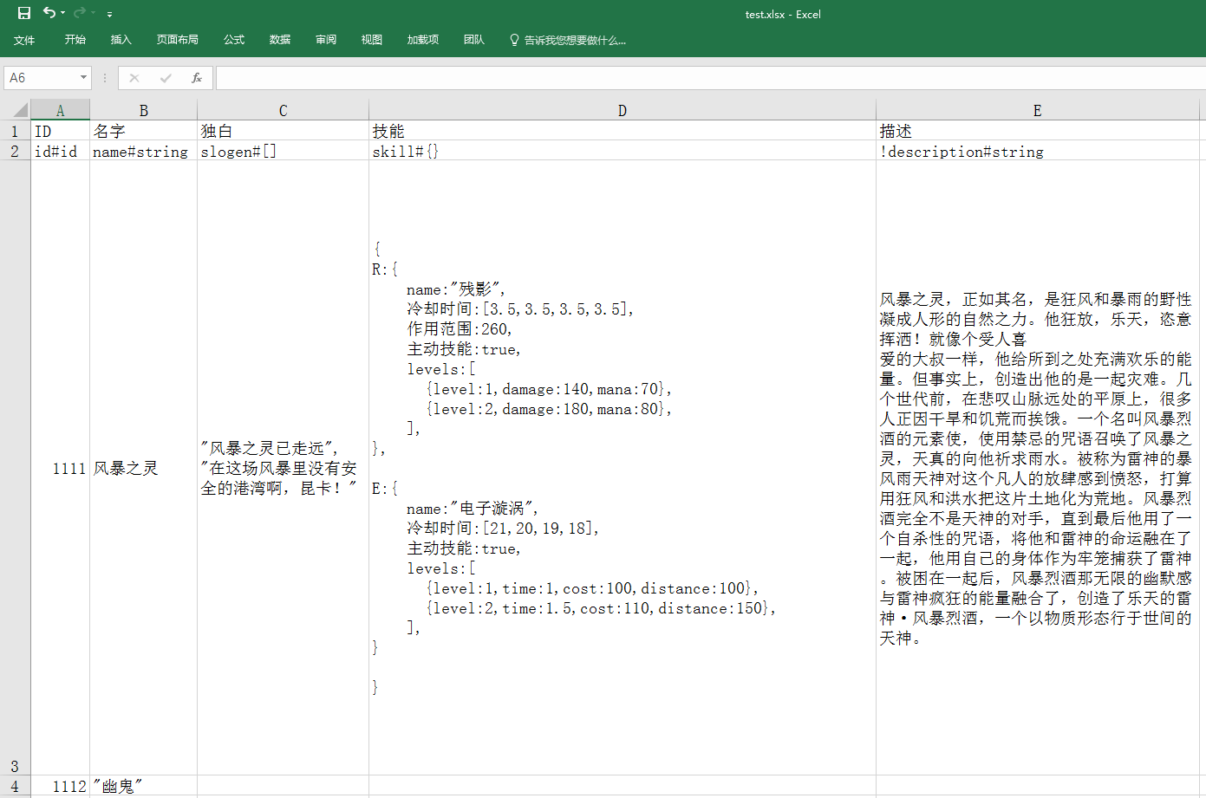The height and width of the screenshot is (798, 1206).
Task: Click the Cancel X icon in formula bar
Action: click(x=134, y=78)
